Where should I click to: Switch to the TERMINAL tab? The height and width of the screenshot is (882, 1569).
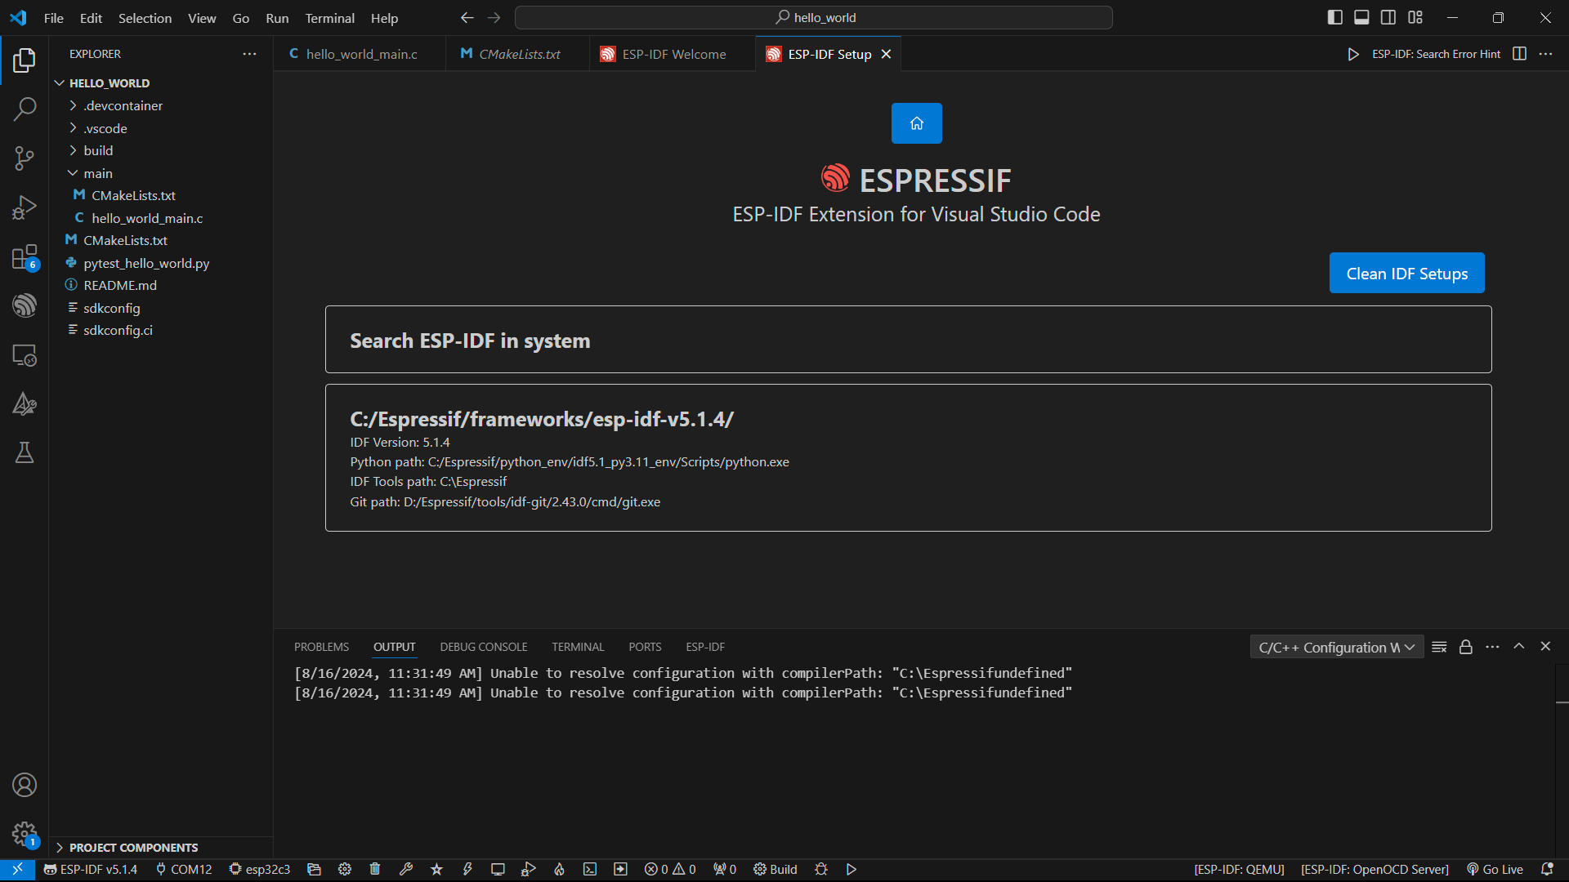[x=579, y=646]
